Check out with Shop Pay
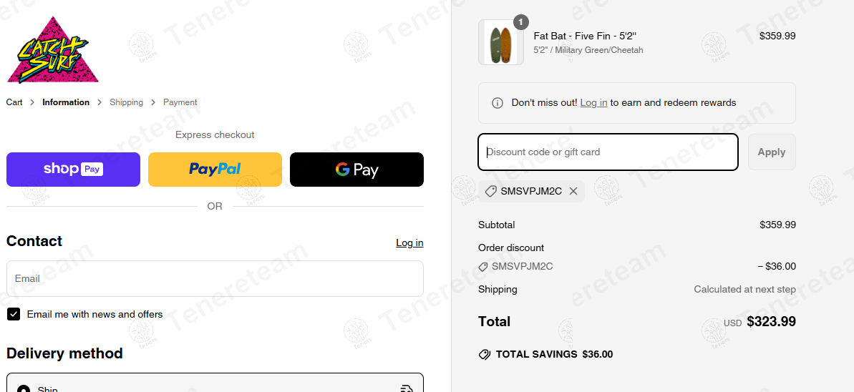Image resolution: width=854 pixels, height=392 pixels. (x=73, y=170)
